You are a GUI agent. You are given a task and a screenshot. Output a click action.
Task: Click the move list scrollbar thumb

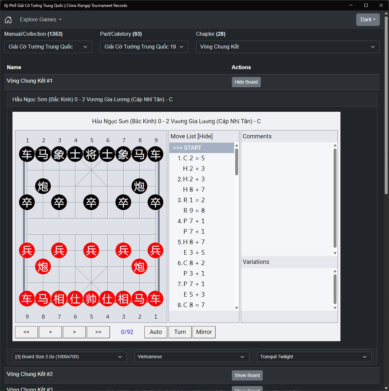236,162
